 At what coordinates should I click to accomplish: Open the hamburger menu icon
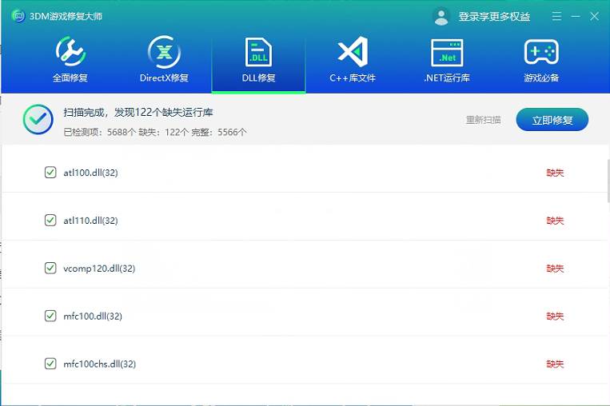pyautogui.click(x=556, y=16)
